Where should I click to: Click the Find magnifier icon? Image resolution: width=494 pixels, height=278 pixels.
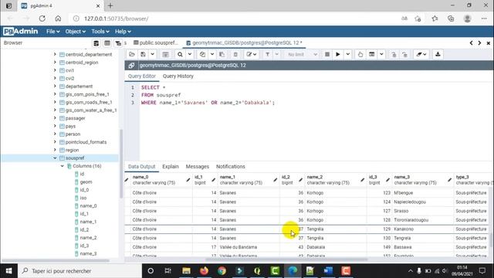point(180,55)
